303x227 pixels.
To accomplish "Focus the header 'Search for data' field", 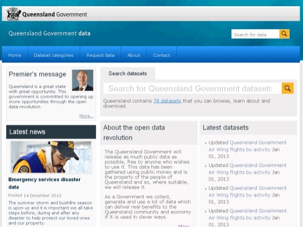I will 255,34.
